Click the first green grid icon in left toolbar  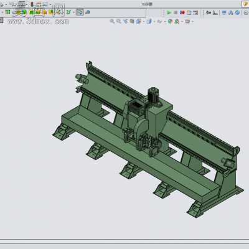(7, 12)
